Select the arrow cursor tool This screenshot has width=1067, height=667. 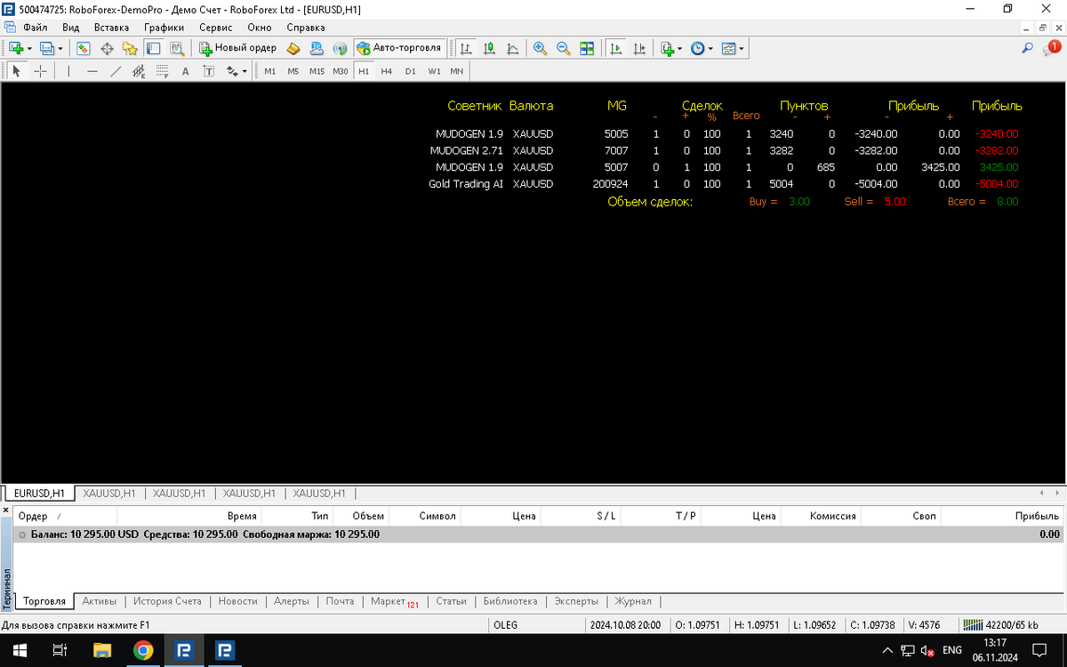tap(16, 71)
